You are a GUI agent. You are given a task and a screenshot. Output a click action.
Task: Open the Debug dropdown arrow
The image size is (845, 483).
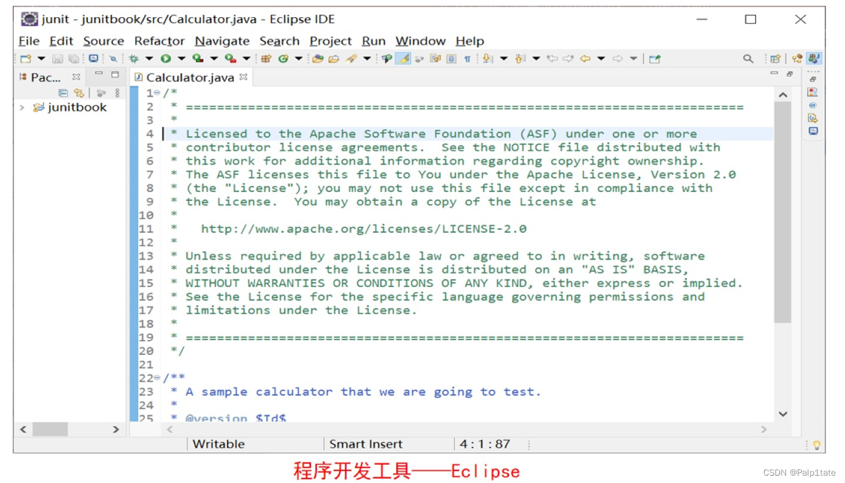click(x=149, y=59)
